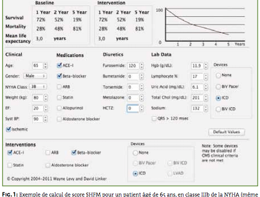Click the Hgb (g/dL) stepper arrows

tap(206, 66)
